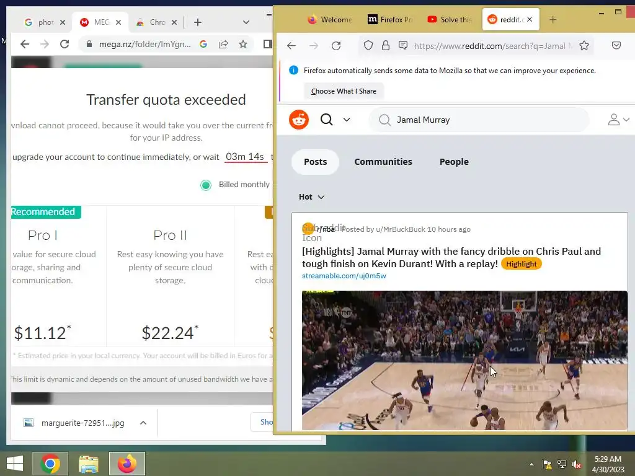This screenshot has height=476, width=635.
Task: Open the r/nba subreddit link
Action: coord(326,229)
